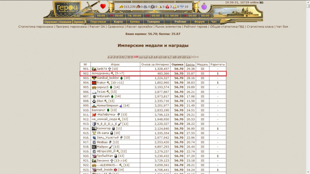Click clan flag icon next to Ganibal_lecktor
Screen dimensions: 310x174
(x=94, y=78)
